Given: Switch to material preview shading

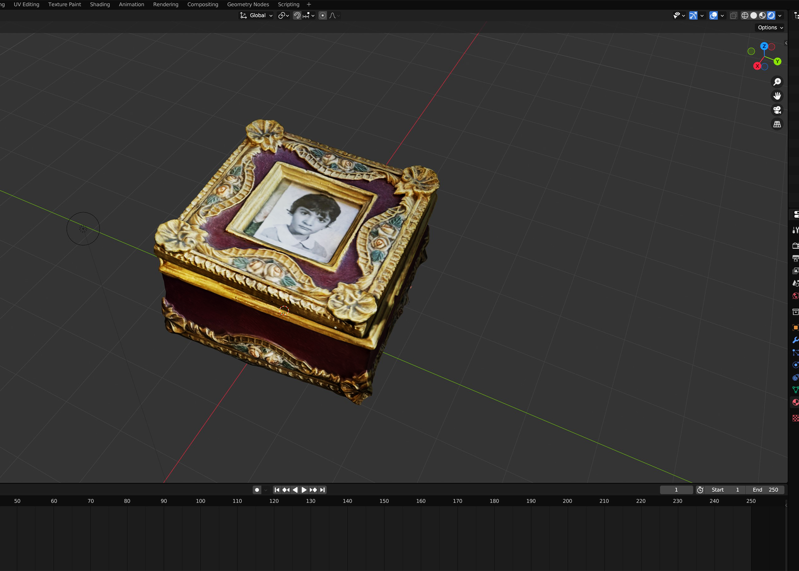Looking at the screenshot, I should pyautogui.click(x=762, y=16).
